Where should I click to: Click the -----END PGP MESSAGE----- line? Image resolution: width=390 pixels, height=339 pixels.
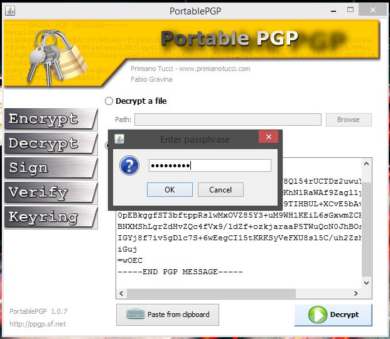pyautogui.click(x=180, y=272)
